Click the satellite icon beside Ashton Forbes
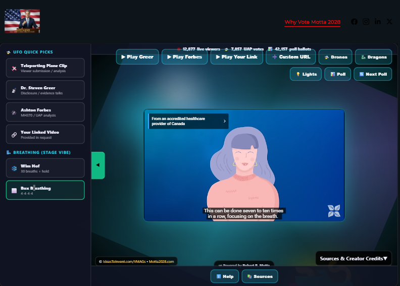The height and width of the screenshot is (286, 400). [14, 112]
